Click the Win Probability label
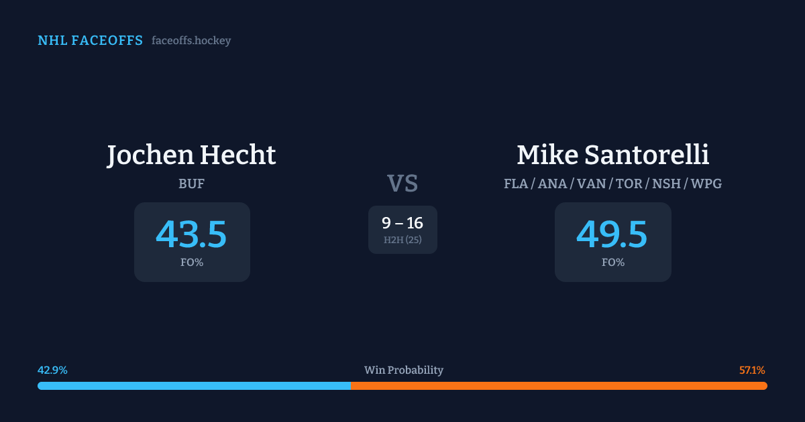The width and height of the screenshot is (805, 422). (x=403, y=370)
